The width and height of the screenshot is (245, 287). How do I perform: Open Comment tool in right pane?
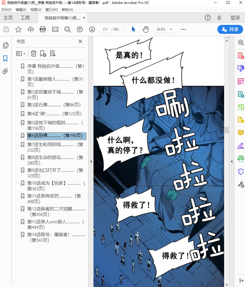pyautogui.click(x=241, y=133)
